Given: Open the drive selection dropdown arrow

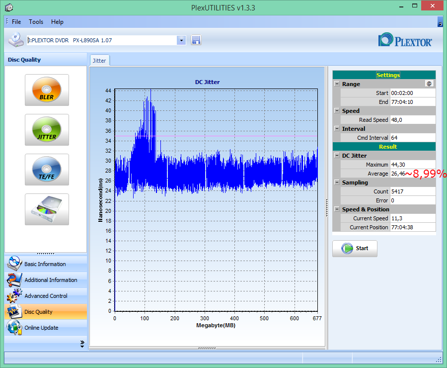Looking at the screenshot, I should coord(181,40).
